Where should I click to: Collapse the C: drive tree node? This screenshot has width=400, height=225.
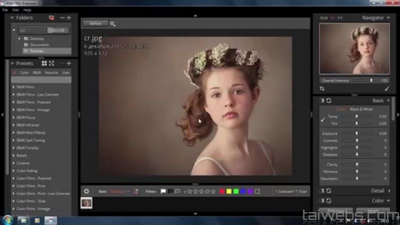14,30
